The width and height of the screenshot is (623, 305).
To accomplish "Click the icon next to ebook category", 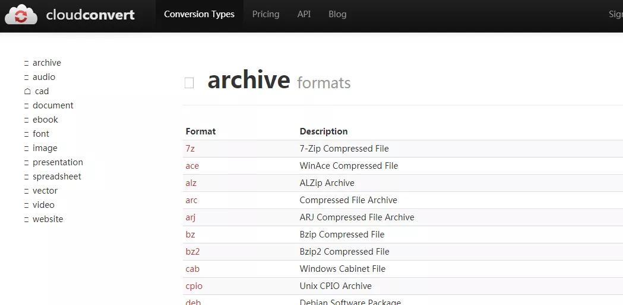I will point(26,120).
